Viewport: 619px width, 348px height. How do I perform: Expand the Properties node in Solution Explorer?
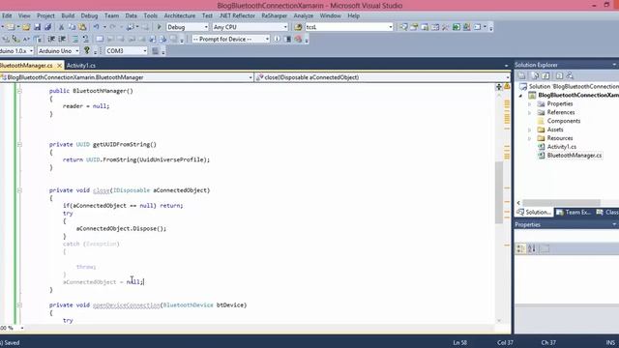coord(530,104)
